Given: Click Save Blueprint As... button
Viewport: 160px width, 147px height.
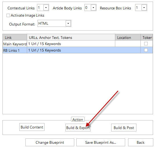Looking at the screenshot, I should 101,142.
